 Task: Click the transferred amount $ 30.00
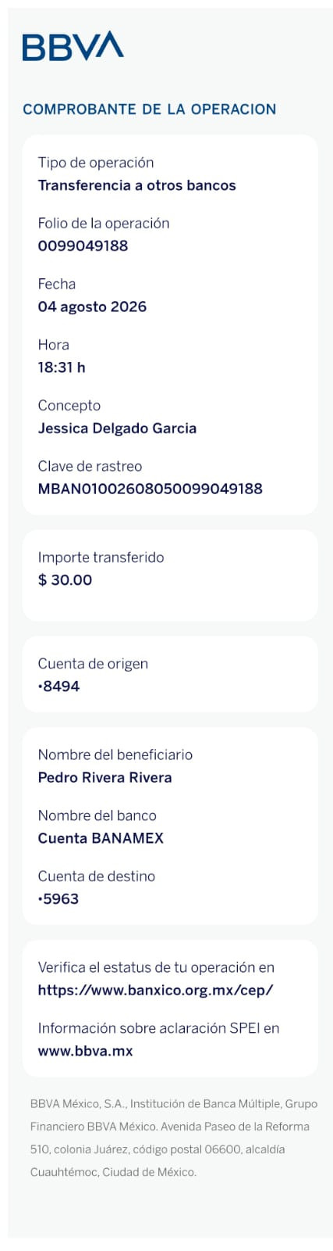coord(65,580)
